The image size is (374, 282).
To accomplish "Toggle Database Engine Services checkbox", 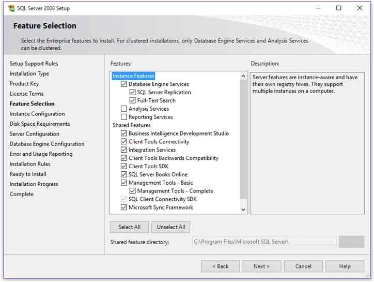I will coord(124,84).
